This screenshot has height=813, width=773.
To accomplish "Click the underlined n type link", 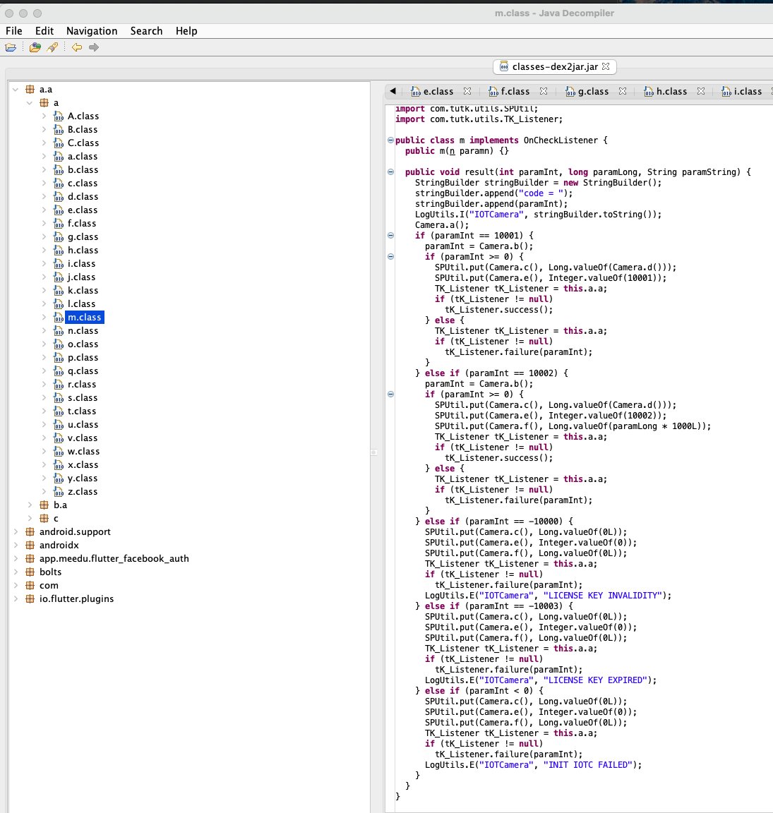I will click(452, 151).
